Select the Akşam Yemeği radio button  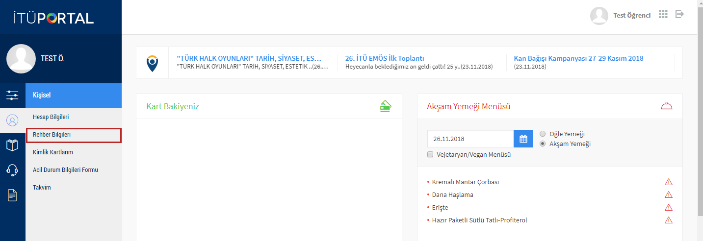(x=543, y=144)
